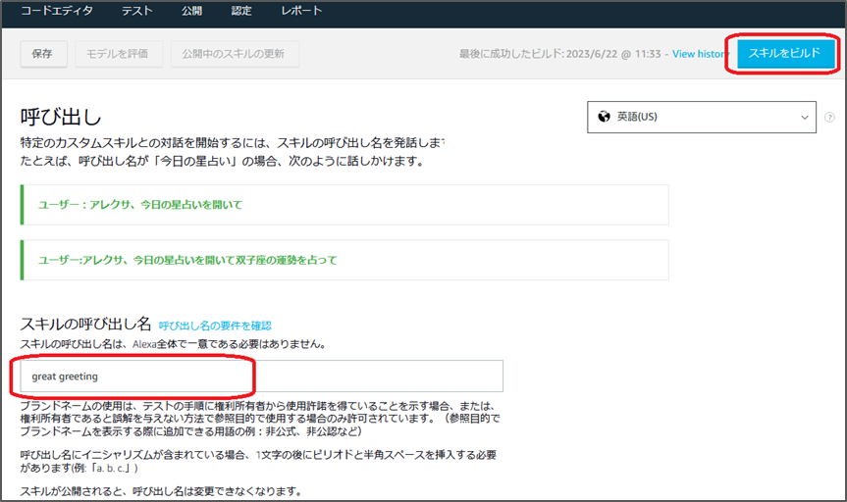The image size is (847, 502).
Task: Go to the 認定 tab
Action: 241,11
